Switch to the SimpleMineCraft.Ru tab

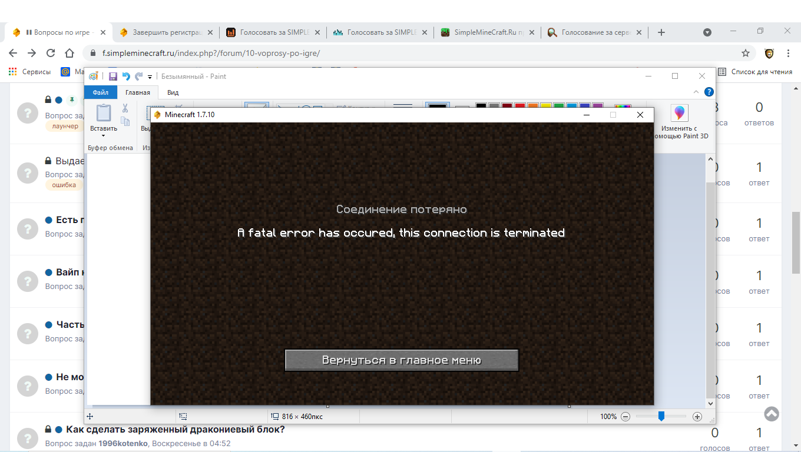pos(487,32)
